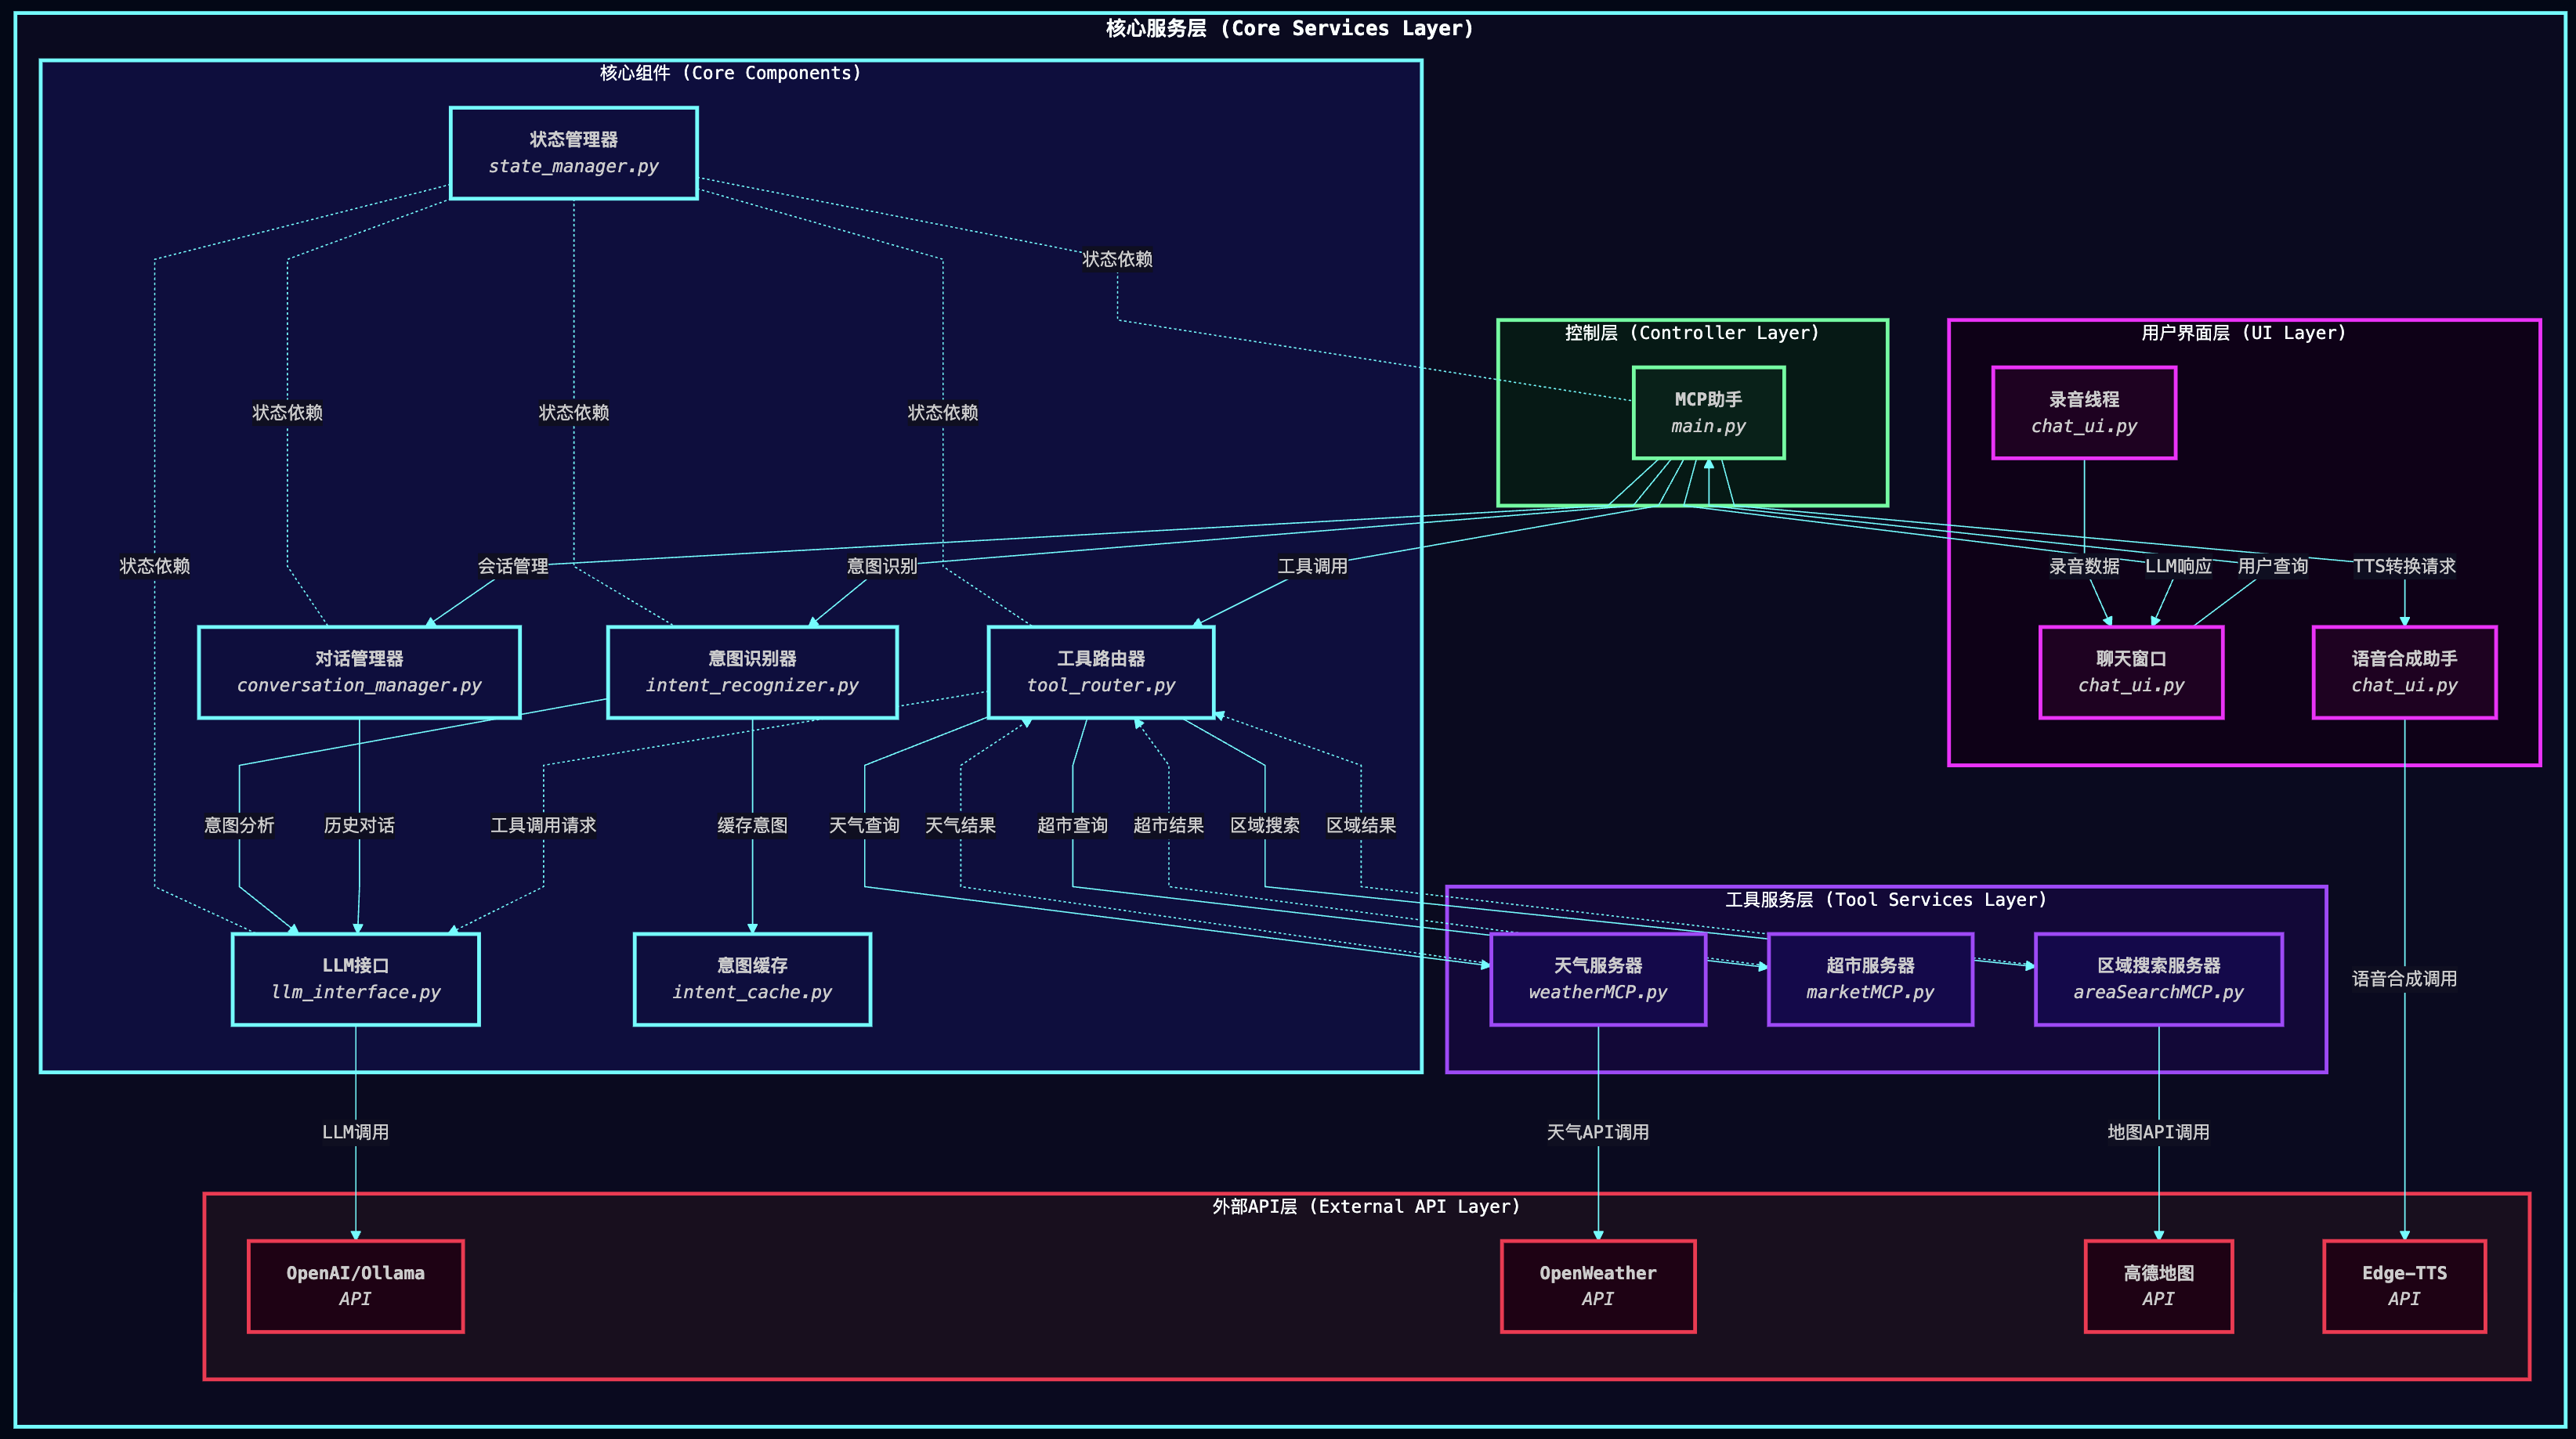Click the 会话管理 edge label

(x=513, y=567)
